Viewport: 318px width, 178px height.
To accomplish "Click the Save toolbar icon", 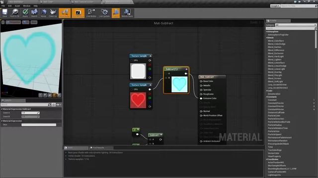I will (x=4, y=13).
